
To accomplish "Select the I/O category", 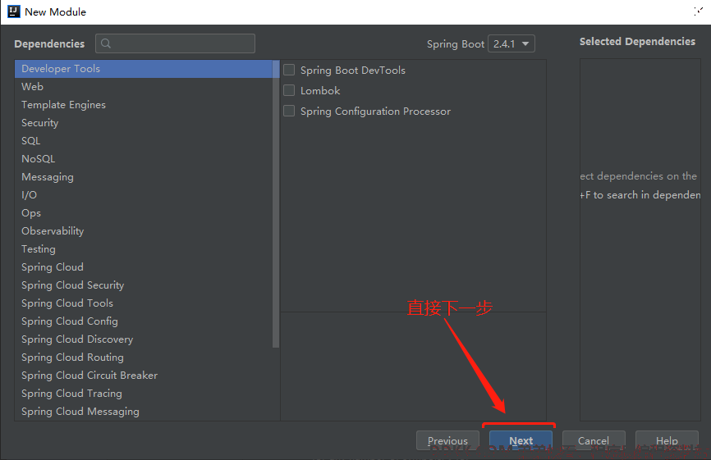I will click(144, 195).
